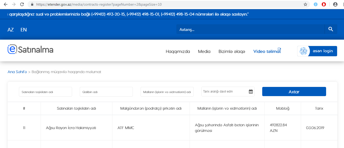Click the browser back arrow
This screenshot has height=148, width=344.
5,4
